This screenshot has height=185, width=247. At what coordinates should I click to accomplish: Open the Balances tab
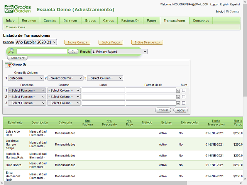[x=70, y=20]
